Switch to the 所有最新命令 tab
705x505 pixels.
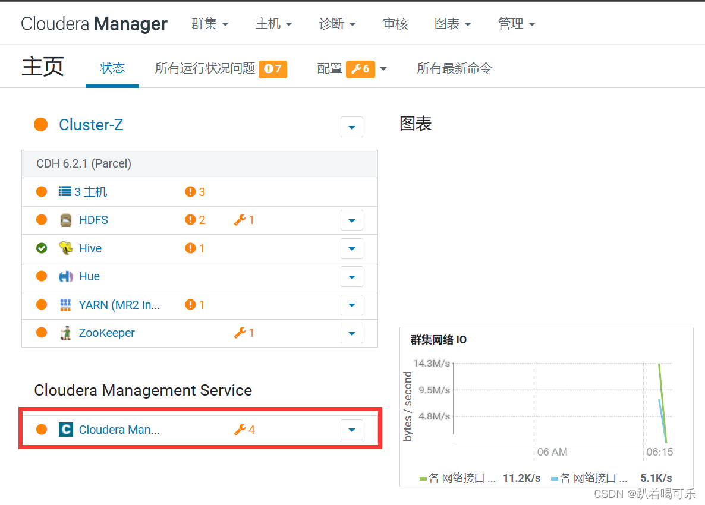pos(455,68)
